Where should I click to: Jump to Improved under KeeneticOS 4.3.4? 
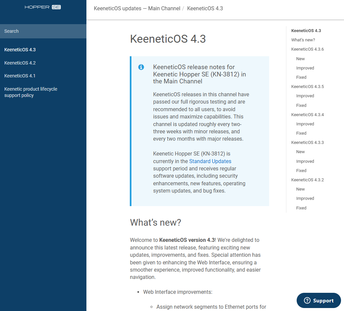[x=305, y=124]
